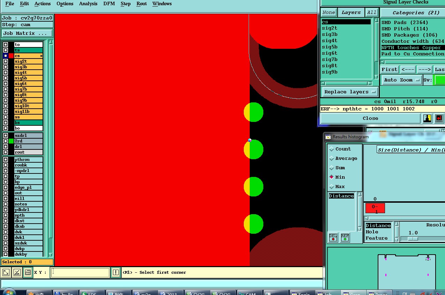Viewport: 445px width, 295px height.
Task: Select the Average radio option
Action: (x=332, y=158)
